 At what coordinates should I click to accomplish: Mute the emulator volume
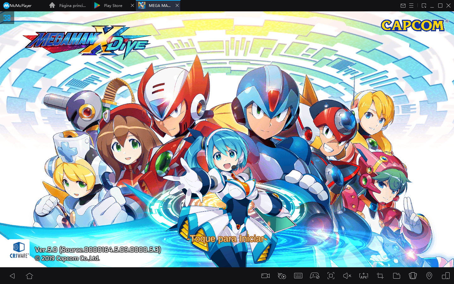tap(347, 276)
